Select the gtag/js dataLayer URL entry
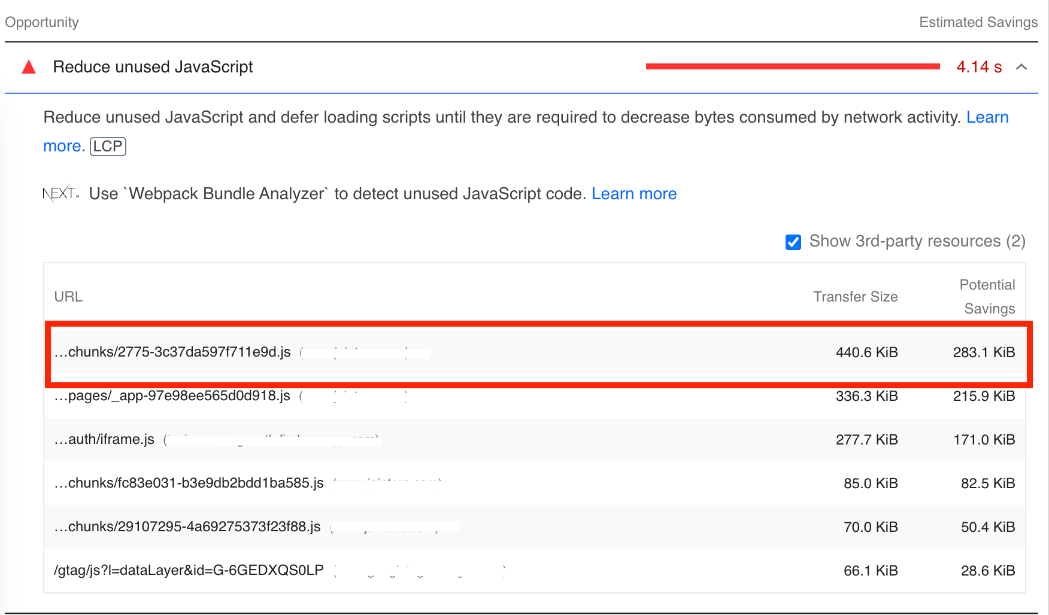This screenshot has width=1049, height=615. pyautogui.click(x=189, y=571)
